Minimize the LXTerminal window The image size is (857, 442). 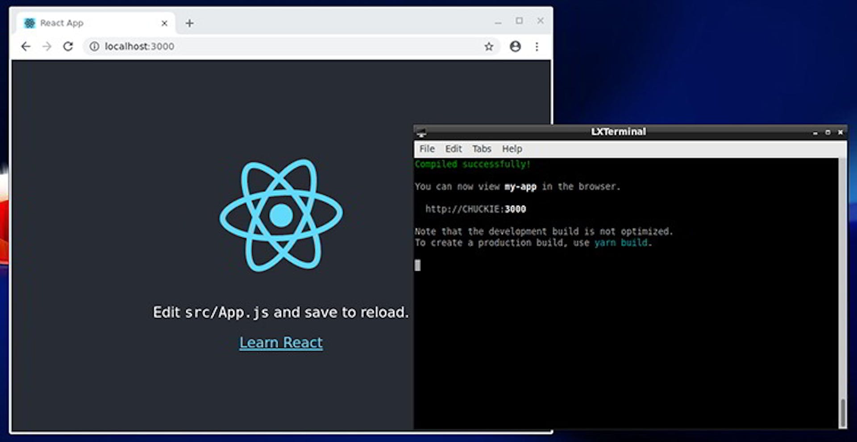pos(815,132)
